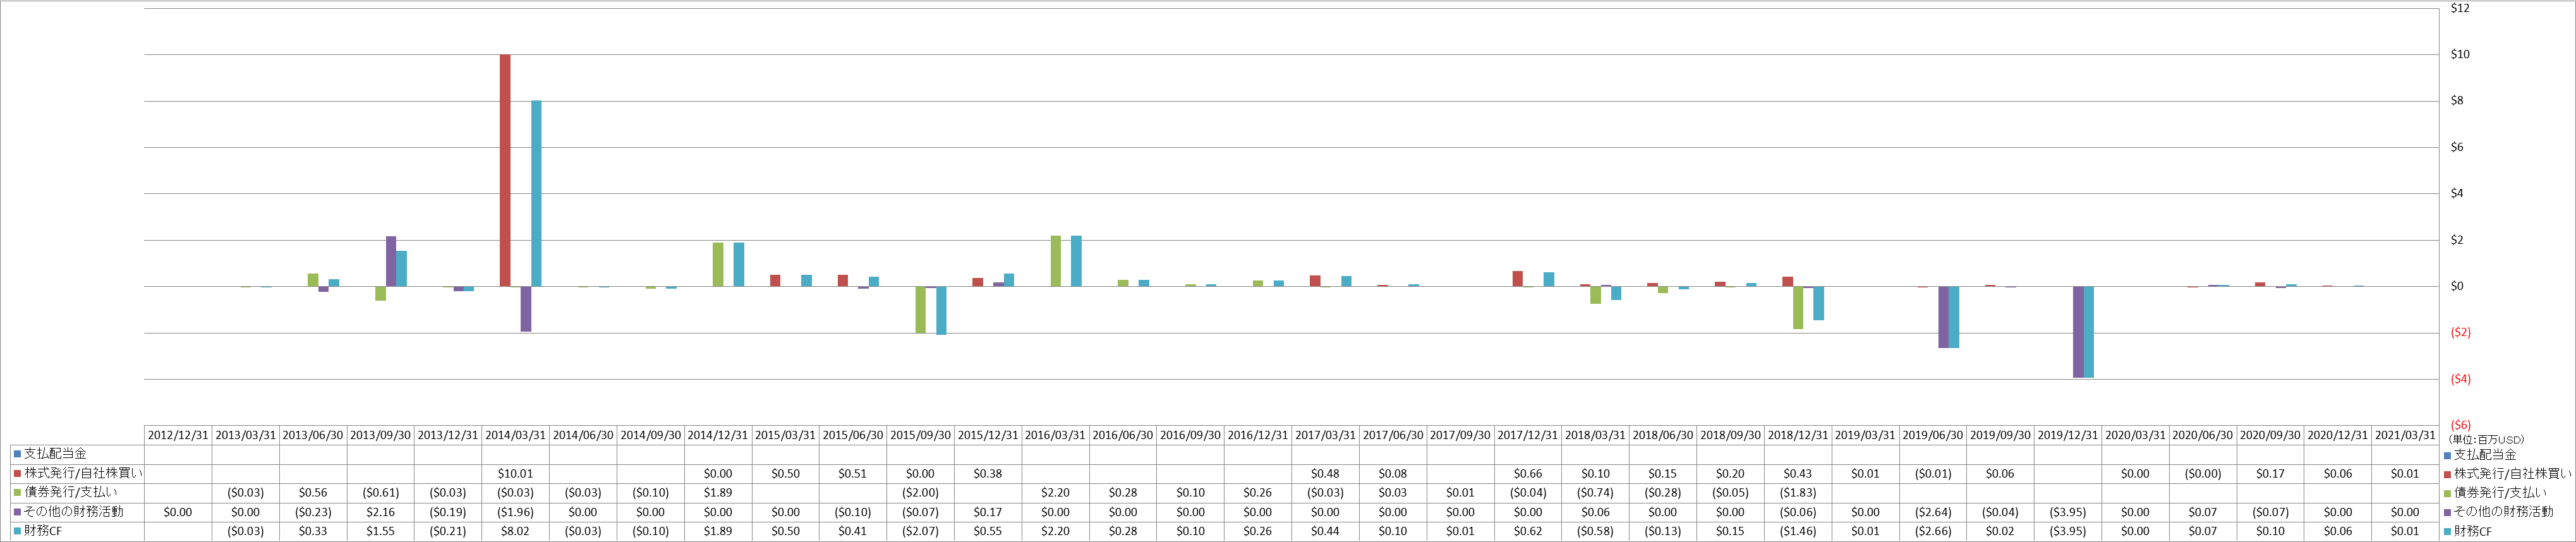Click 支払配当金 row label in data table

55,454
